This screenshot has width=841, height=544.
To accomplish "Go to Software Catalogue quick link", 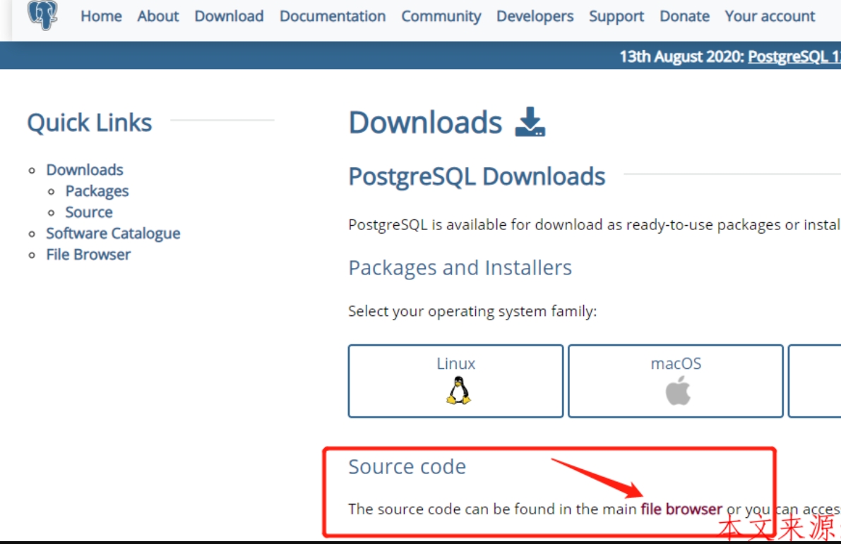I will [113, 234].
